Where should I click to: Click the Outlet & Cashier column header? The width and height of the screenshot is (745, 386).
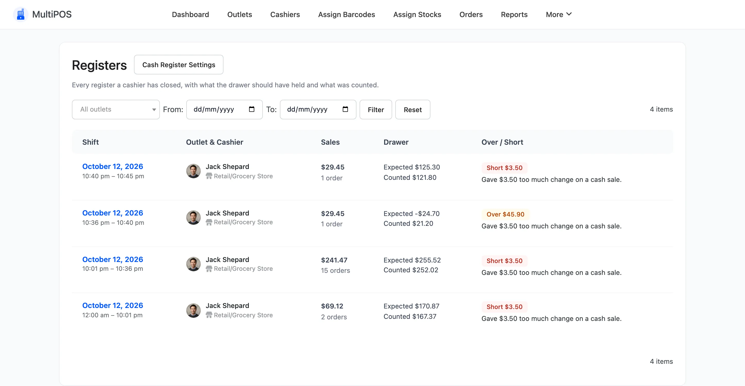coord(215,142)
